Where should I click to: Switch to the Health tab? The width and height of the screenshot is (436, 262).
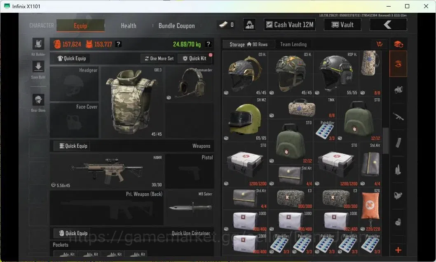[129, 26]
